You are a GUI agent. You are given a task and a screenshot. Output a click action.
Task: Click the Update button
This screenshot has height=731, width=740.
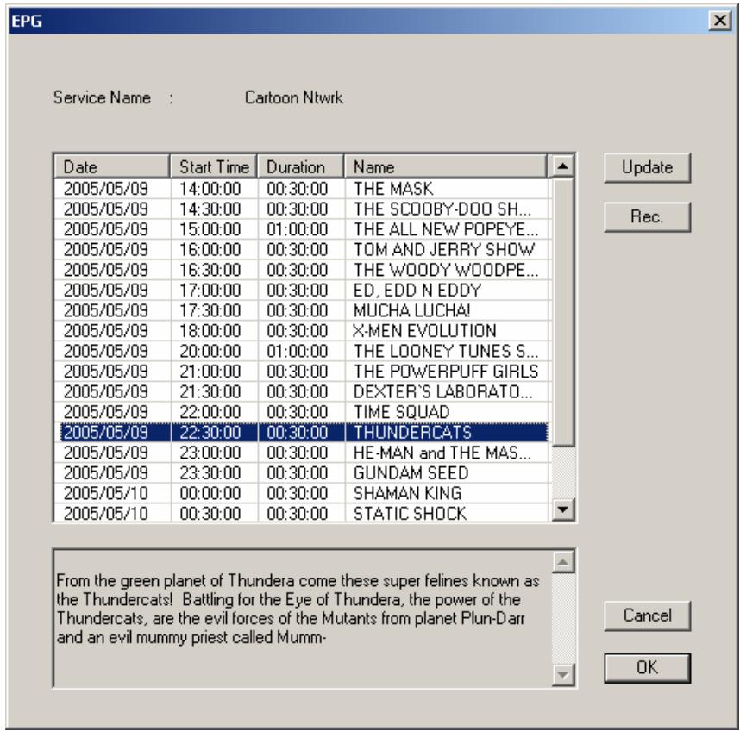[647, 167]
